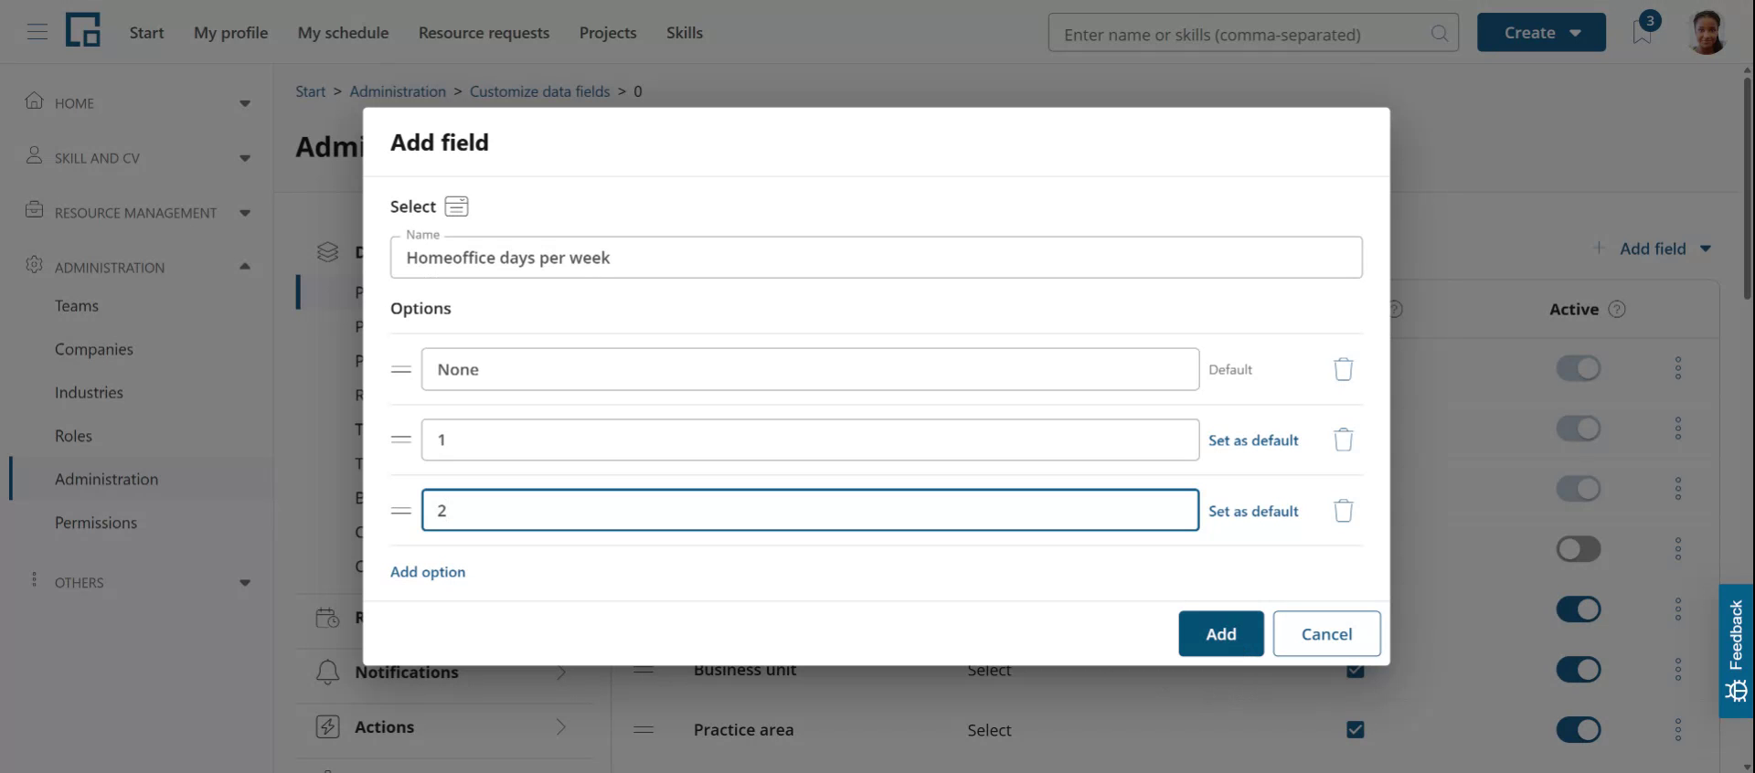Image resolution: width=1755 pixels, height=773 pixels.
Task: Open the three-dot menu for Practice area row
Action: tap(1678, 730)
